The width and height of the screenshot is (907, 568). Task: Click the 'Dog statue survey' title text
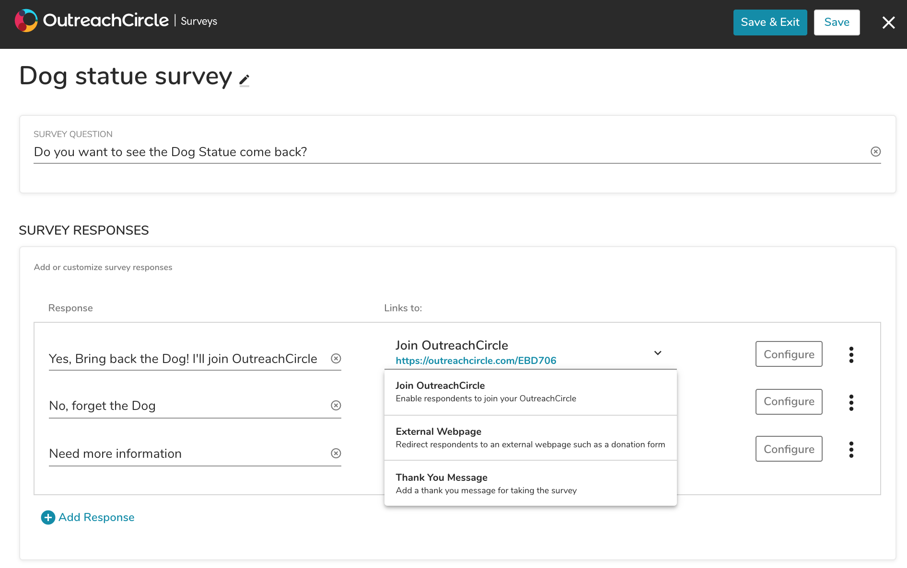point(126,76)
